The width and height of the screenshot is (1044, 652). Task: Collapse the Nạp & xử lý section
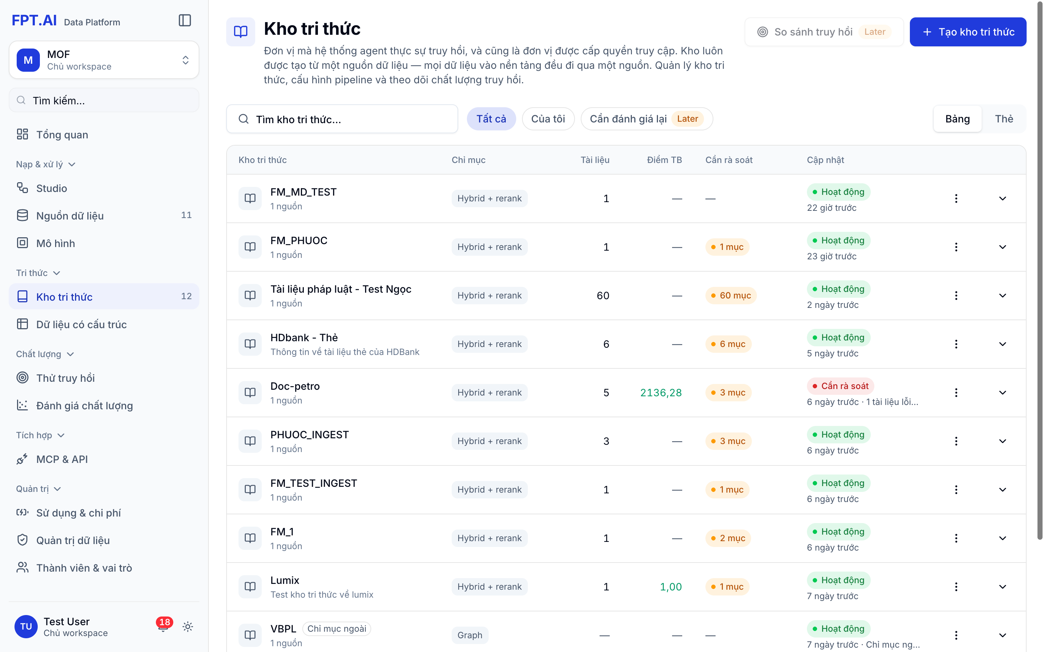(x=46, y=164)
